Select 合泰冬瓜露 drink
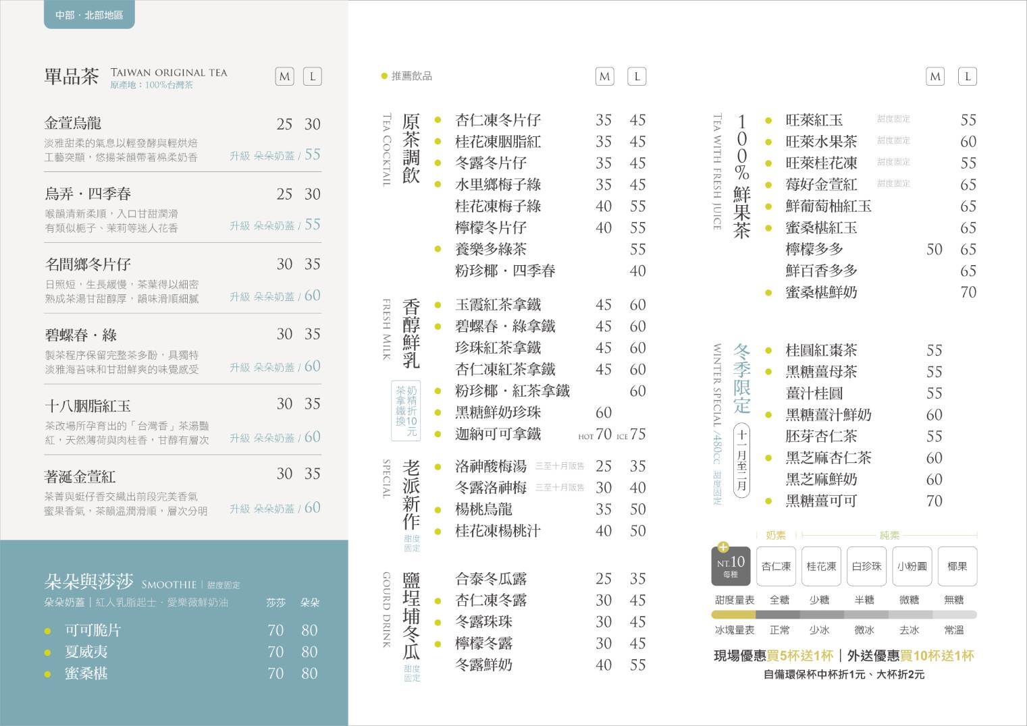The image size is (1027, 726). (491, 579)
